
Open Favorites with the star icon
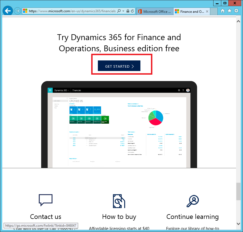point(230,11)
